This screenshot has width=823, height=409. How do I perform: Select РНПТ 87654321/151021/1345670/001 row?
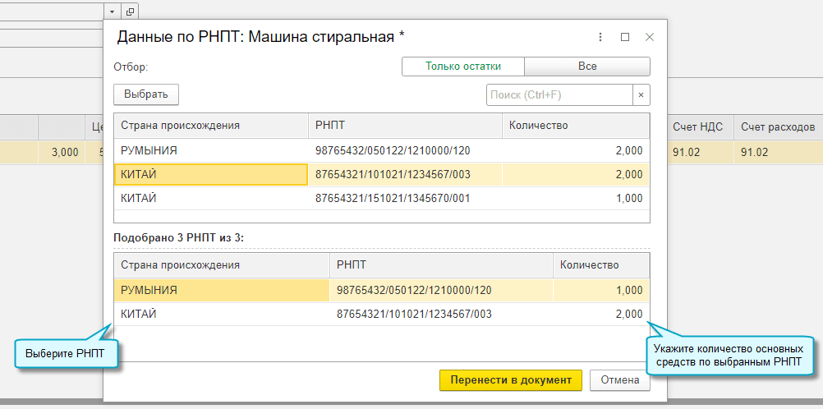393,198
